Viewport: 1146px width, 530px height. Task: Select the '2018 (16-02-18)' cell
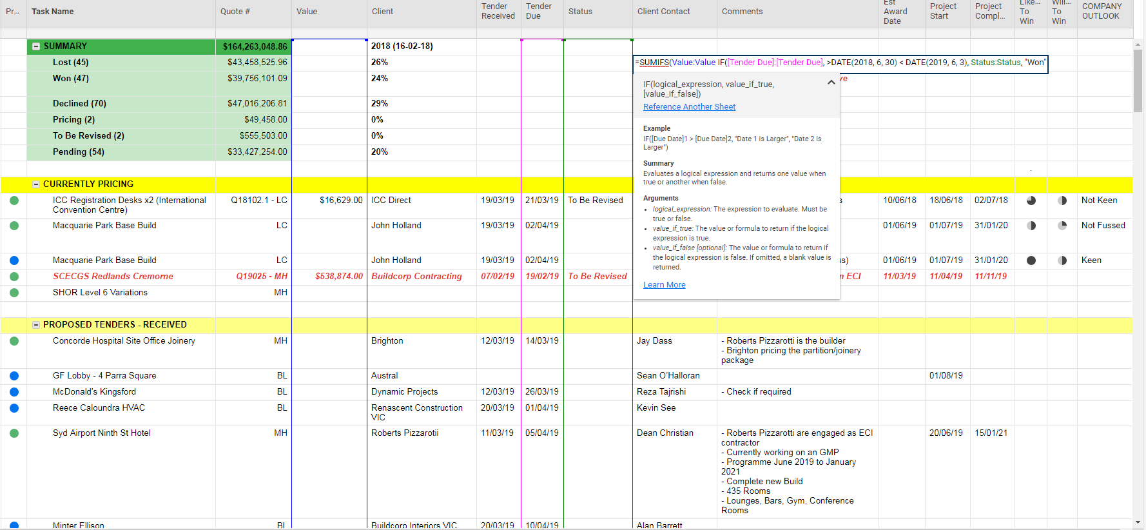422,46
